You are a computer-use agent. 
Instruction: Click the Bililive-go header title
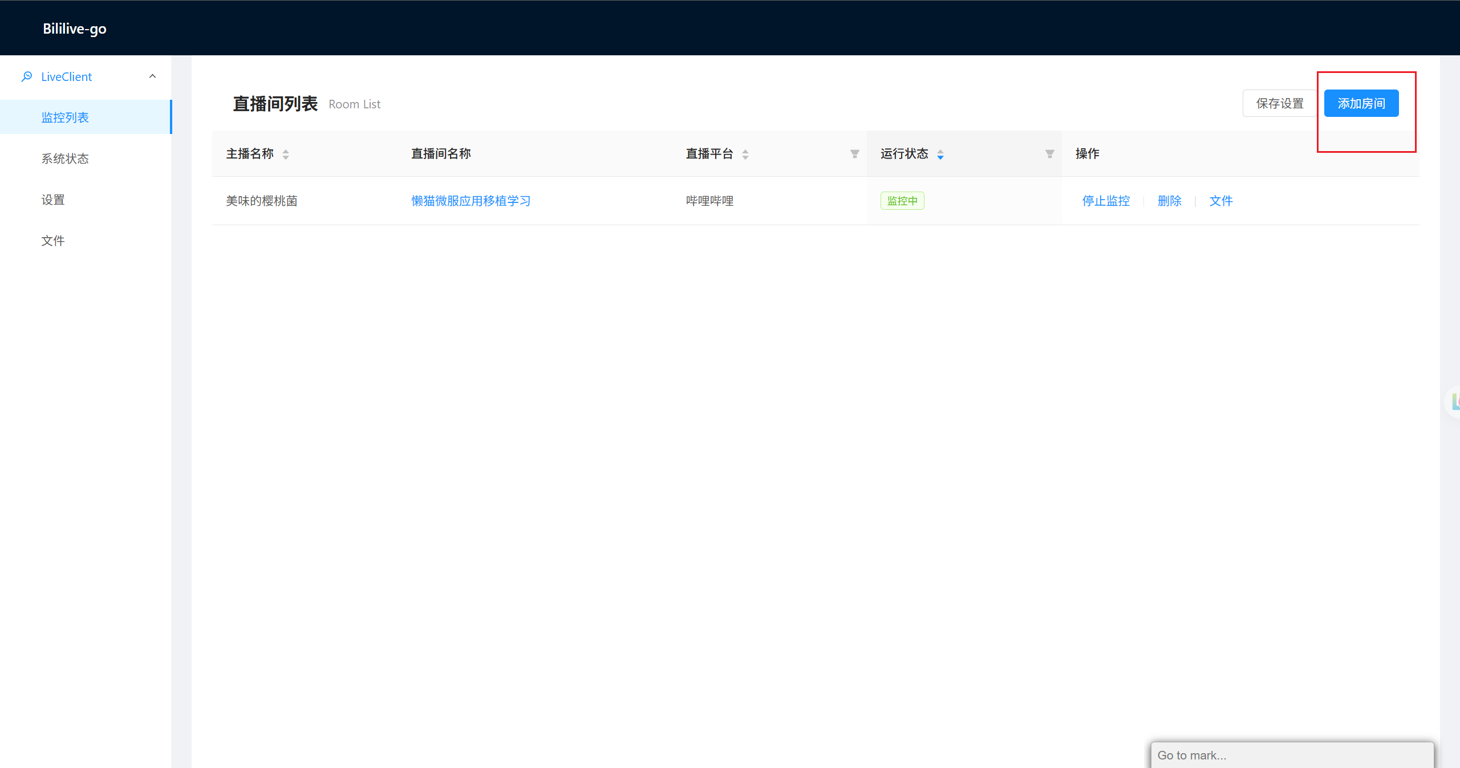[x=75, y=29]
